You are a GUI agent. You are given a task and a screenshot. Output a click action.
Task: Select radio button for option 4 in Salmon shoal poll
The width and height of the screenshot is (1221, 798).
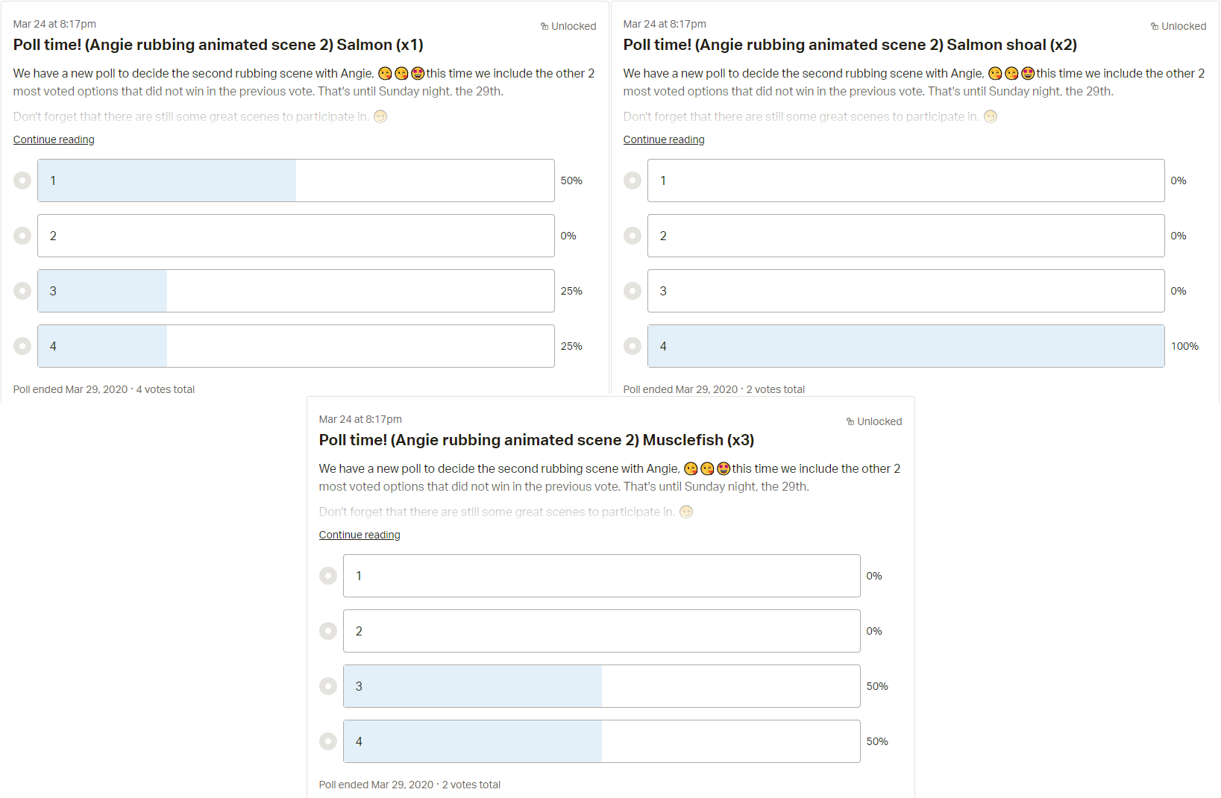[x=633, y=346]
